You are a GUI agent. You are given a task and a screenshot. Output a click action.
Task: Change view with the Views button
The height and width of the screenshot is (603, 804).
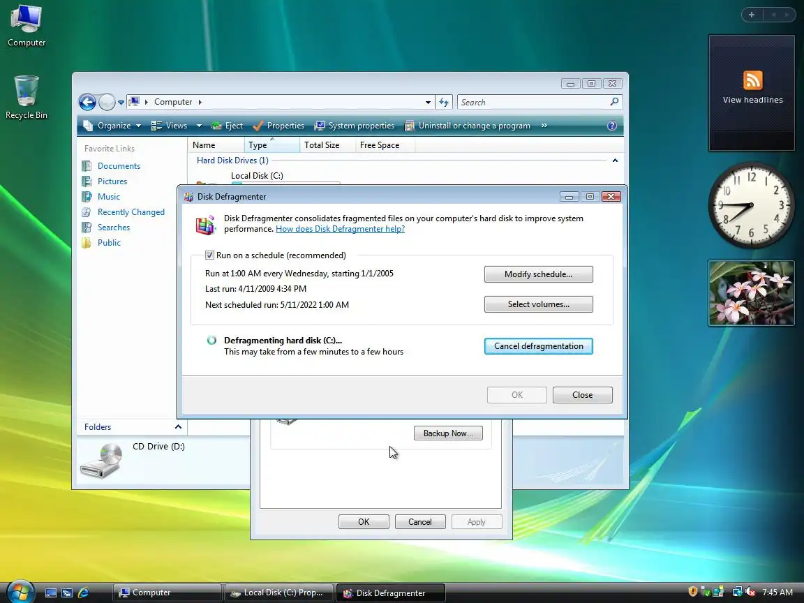coord(169,126)
